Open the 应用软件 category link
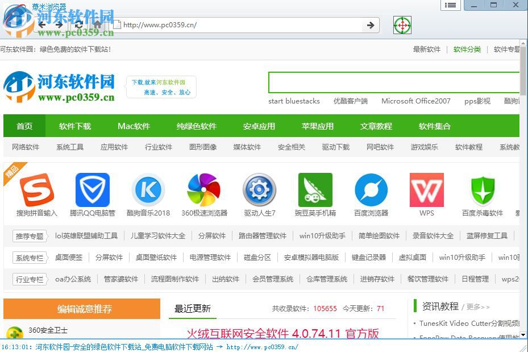Viewport: 528px width, 352px height. pyautogui.click(x=114, y=147)
